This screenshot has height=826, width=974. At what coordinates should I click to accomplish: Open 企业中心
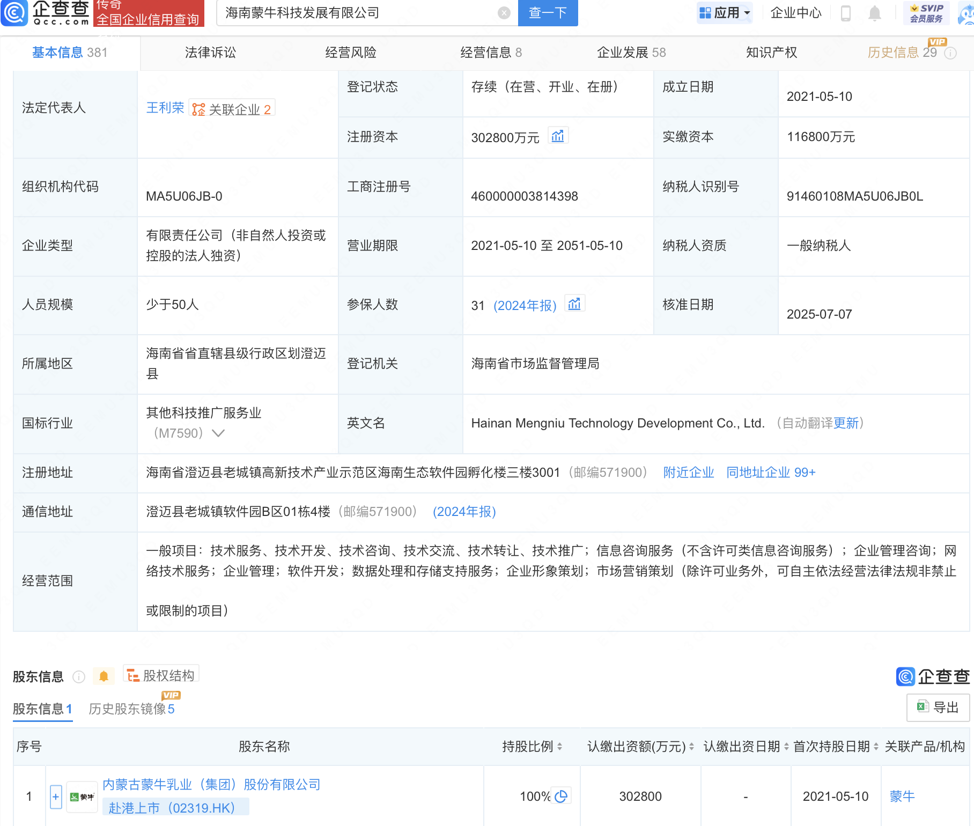point(796,13)
